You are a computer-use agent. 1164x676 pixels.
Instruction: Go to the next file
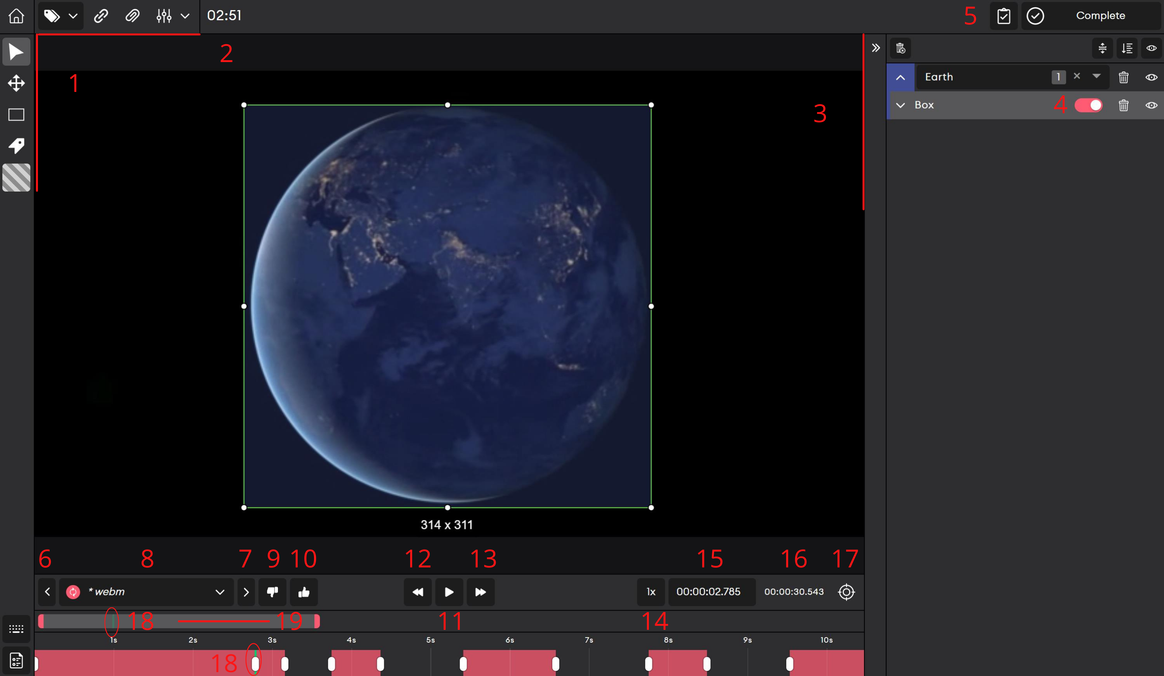pos(246,591)
